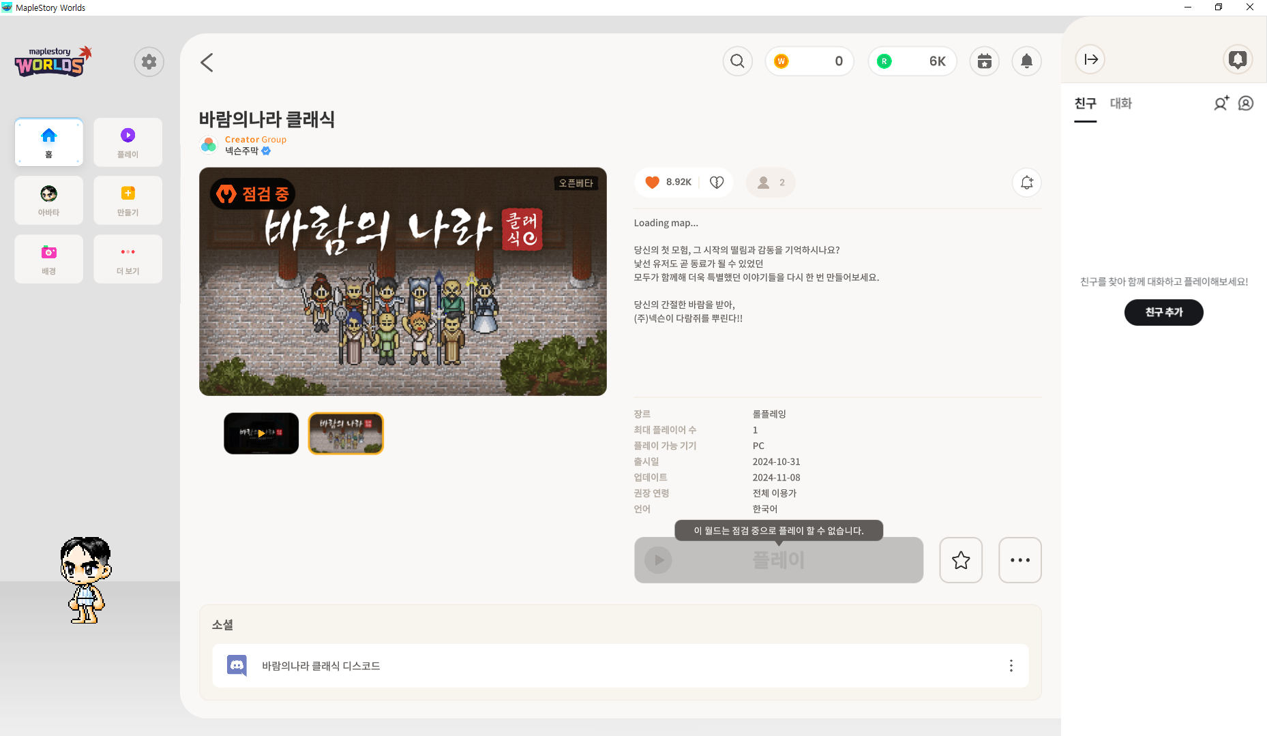1267x736 pixels.
Task: Open the W coin balance
Action: pyautogui.click(x=809, y=61)
